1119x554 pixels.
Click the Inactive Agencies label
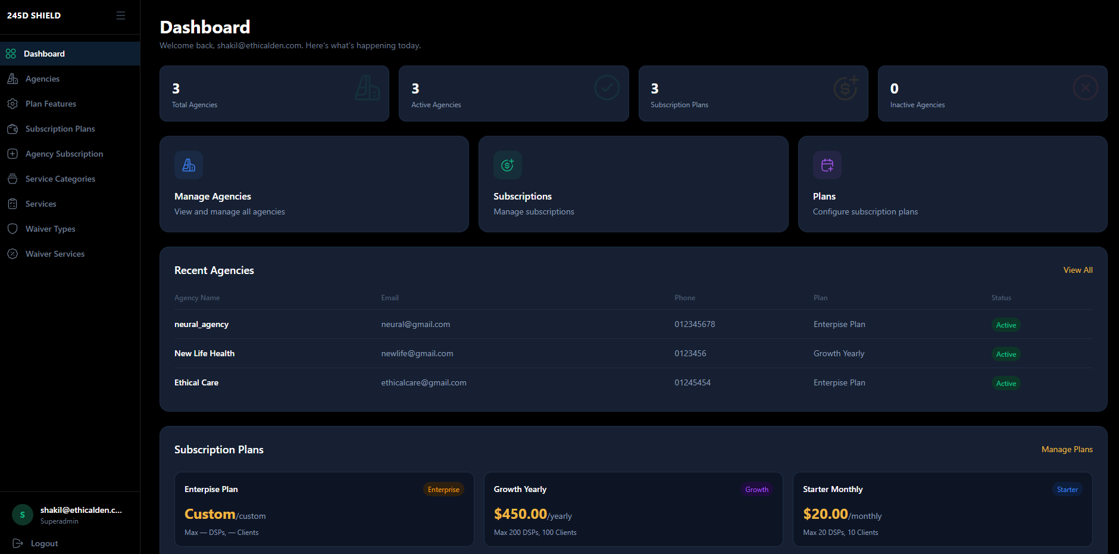[917, 105]
